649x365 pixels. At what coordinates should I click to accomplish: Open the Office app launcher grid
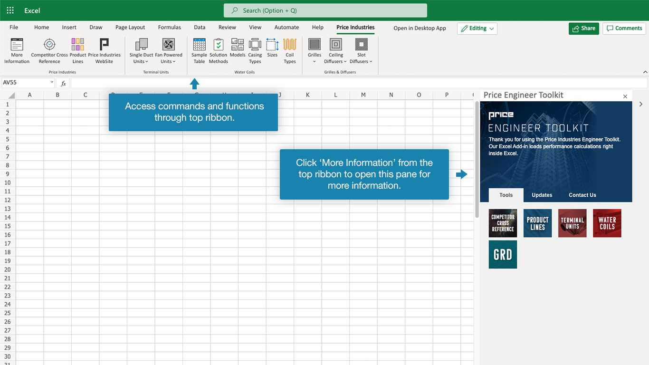10,10
